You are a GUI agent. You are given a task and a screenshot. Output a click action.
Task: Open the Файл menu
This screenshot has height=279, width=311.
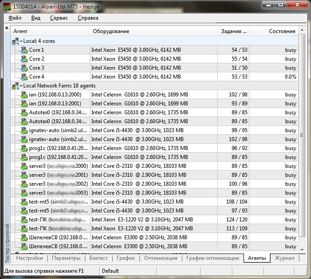click(x=15, y=18)
